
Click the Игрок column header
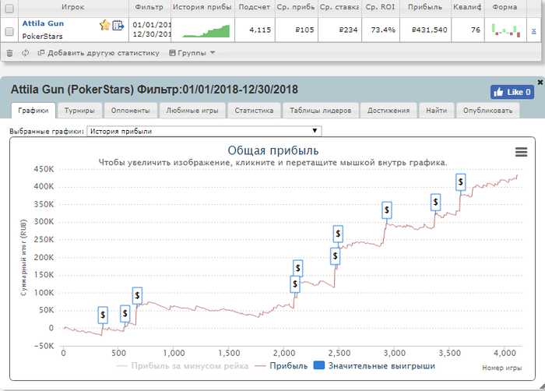(x=73, y=7)
